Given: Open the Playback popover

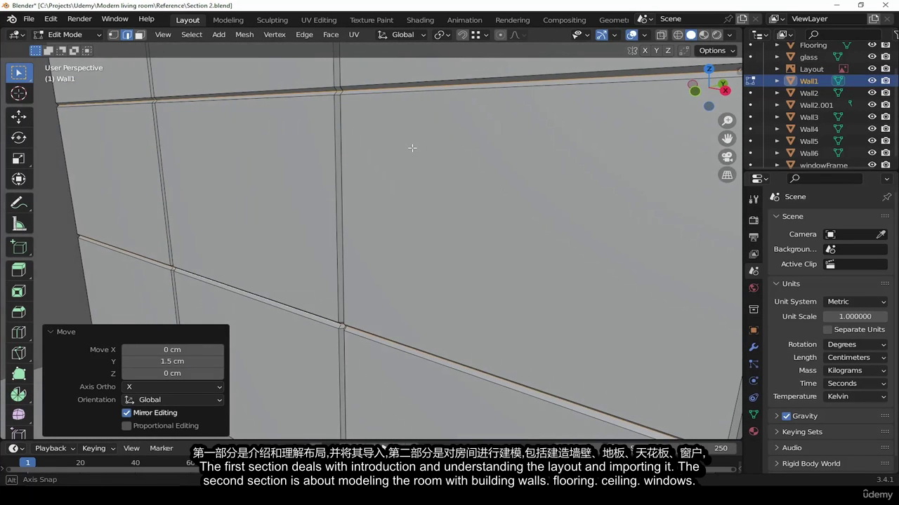Looking at the screenshot, I should [x=55, y=448].
